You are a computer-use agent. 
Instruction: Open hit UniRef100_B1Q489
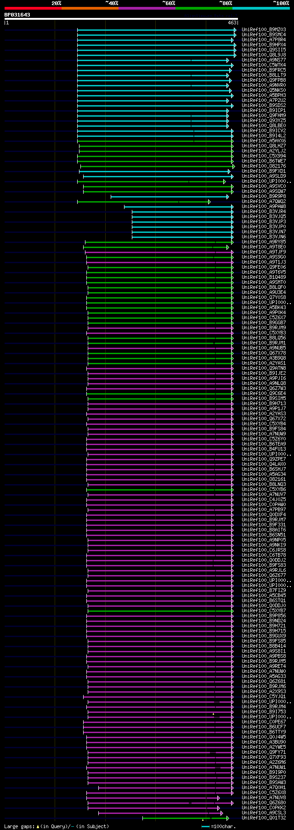point(264,277)
